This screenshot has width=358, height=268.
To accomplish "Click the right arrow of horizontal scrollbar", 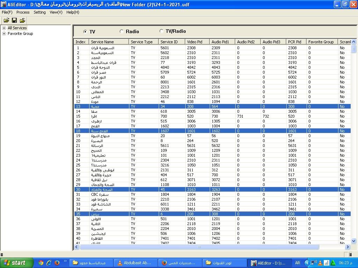I will [348, 247].
